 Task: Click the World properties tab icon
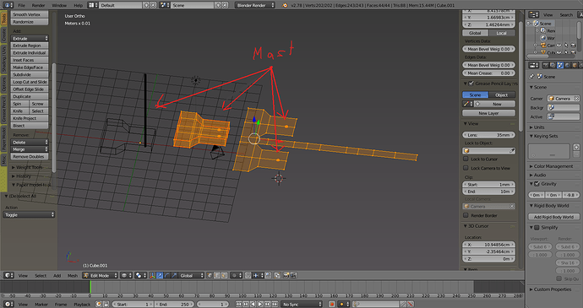coord(568,65)
